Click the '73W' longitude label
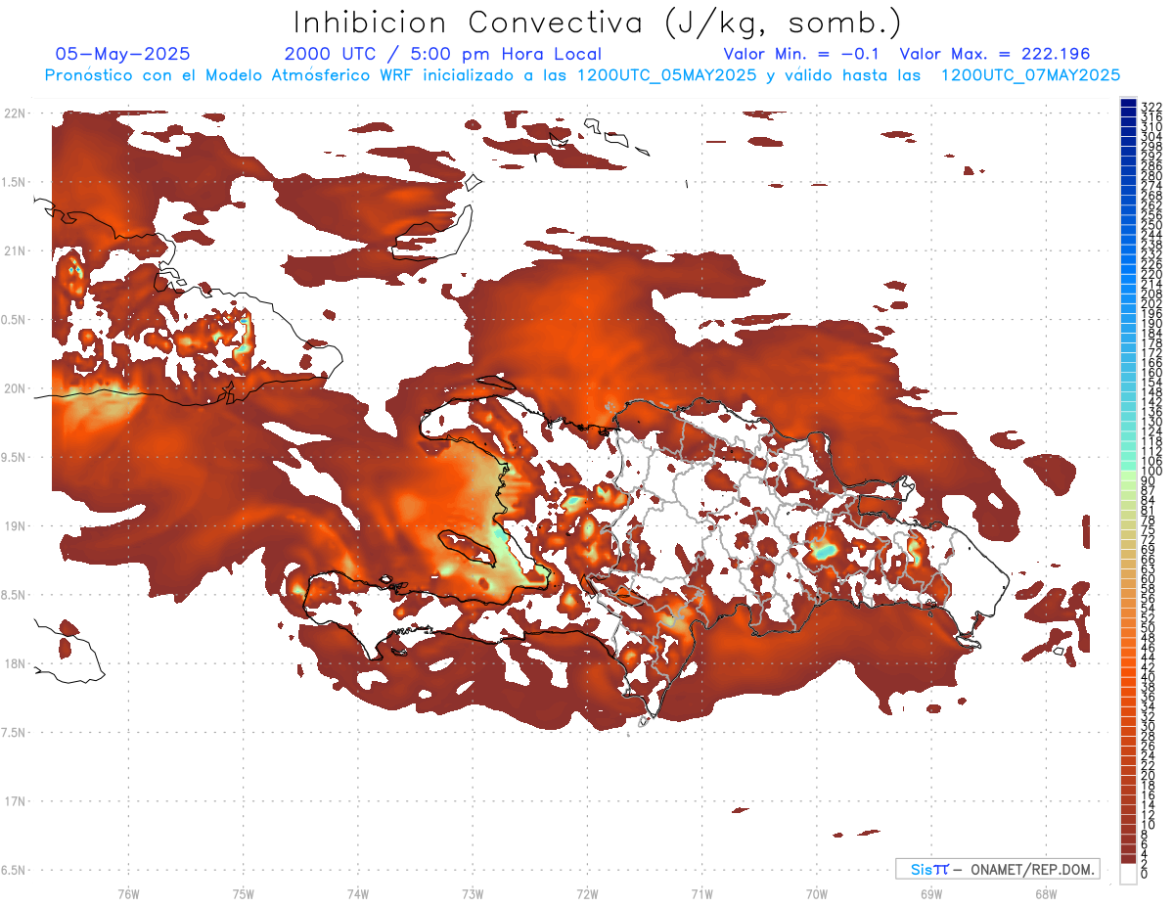The image size is (1174, 907). pos(473,893)
